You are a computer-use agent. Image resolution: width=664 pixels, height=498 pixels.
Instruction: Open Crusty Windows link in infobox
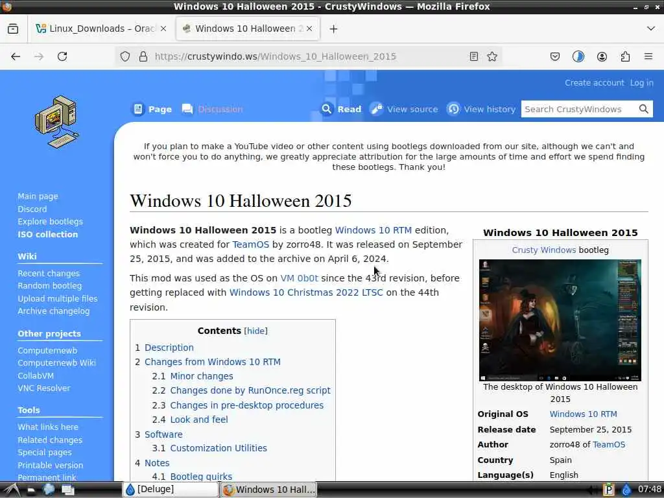[544, 250]
